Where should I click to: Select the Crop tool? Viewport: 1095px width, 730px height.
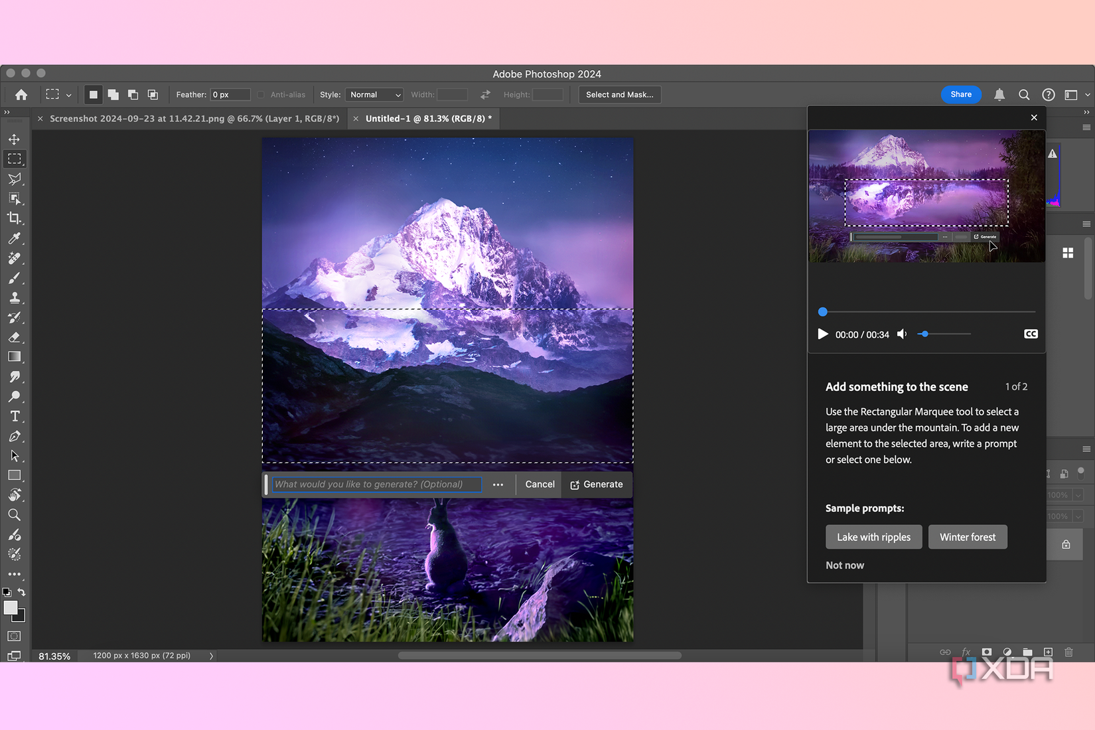(15, 218)
